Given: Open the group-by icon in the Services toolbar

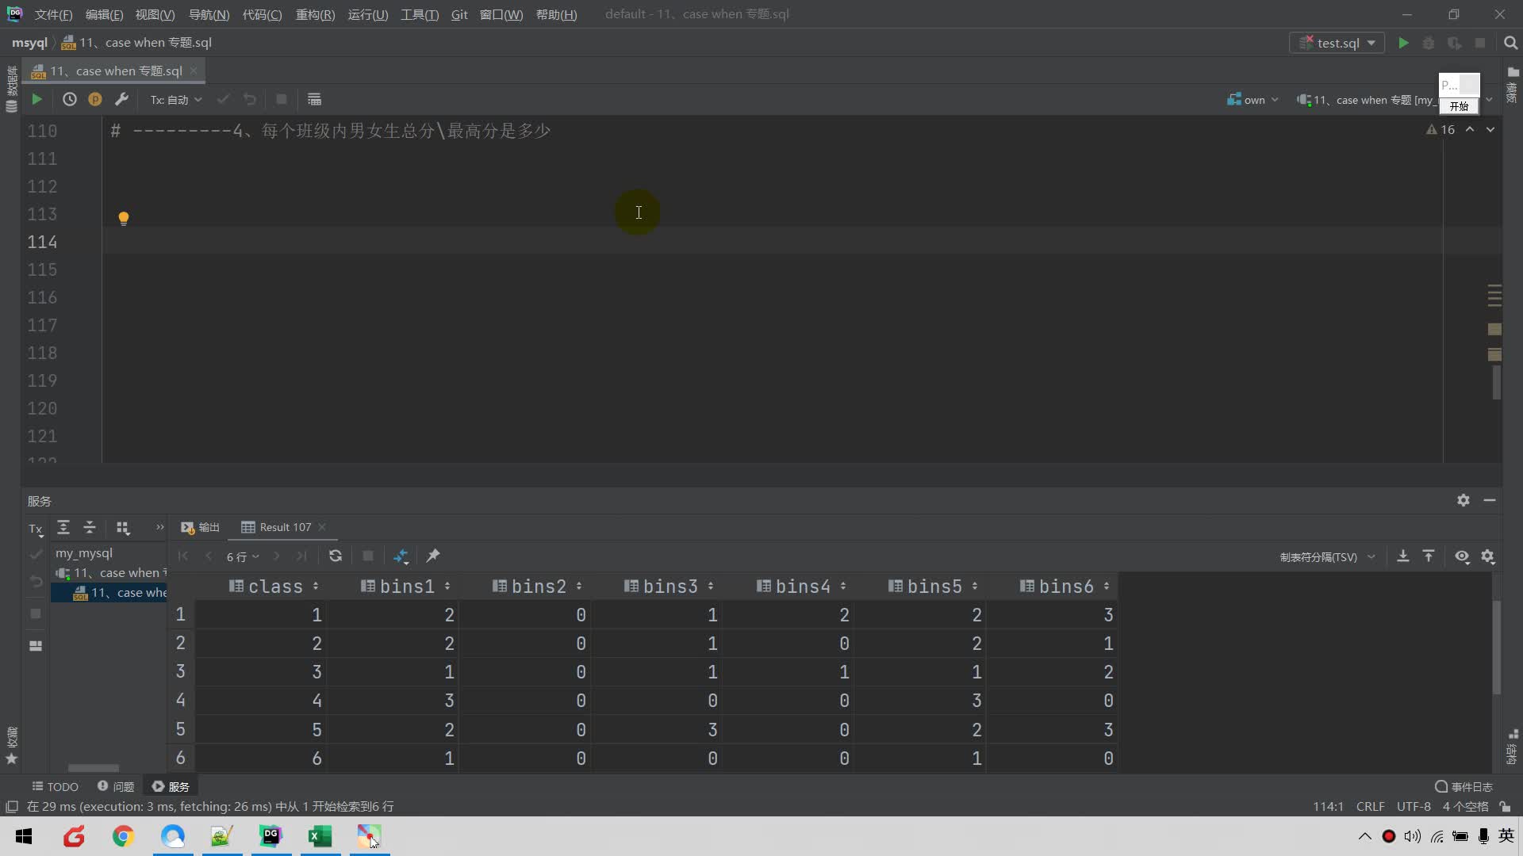Looking at the screenshot, I should pos(122,527).
